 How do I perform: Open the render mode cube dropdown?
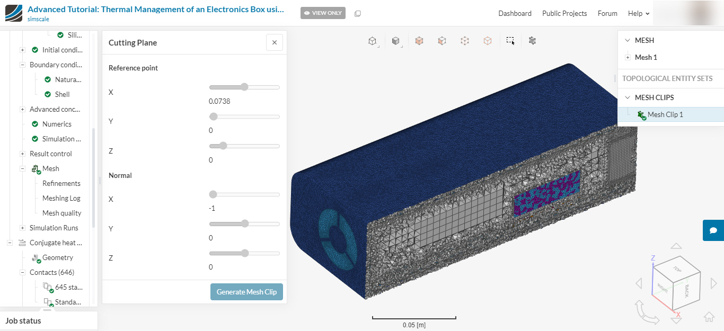pos(395,41)
